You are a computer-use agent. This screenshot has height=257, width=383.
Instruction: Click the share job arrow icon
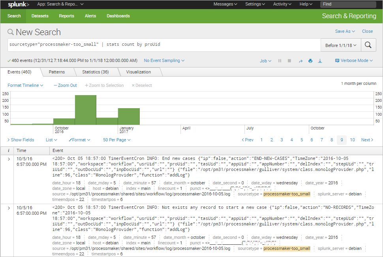(300, 61)
